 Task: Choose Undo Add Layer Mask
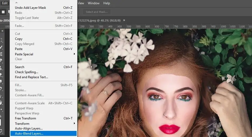44,8
